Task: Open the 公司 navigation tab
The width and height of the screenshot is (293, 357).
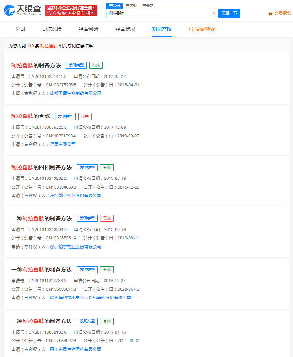Action: click(x=20, y=29)
